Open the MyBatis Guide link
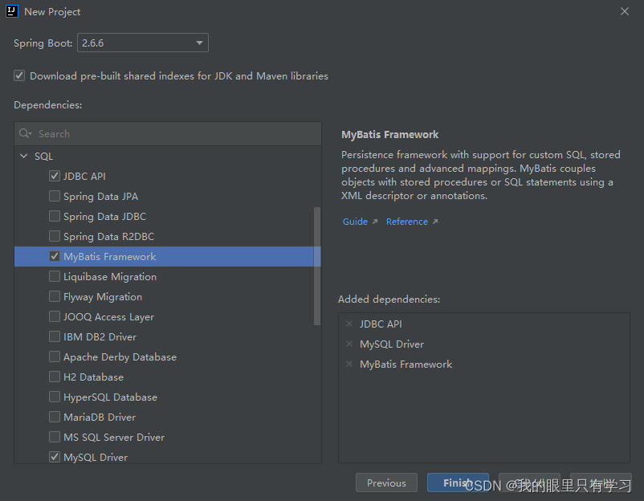Screen dimensions: 644x501 353,221
